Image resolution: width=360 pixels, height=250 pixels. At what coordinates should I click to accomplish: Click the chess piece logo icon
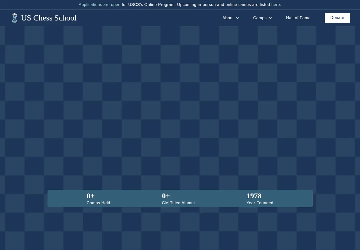(15, 18)
